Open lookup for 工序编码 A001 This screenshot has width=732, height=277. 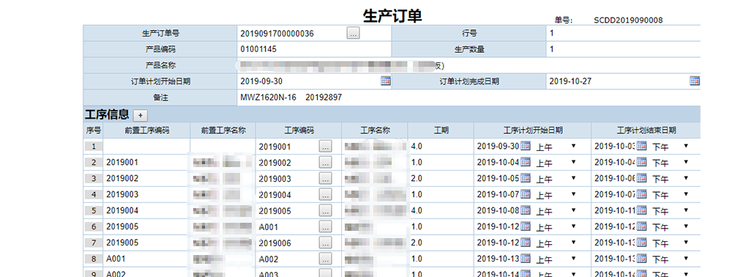(x=326, y=226)
